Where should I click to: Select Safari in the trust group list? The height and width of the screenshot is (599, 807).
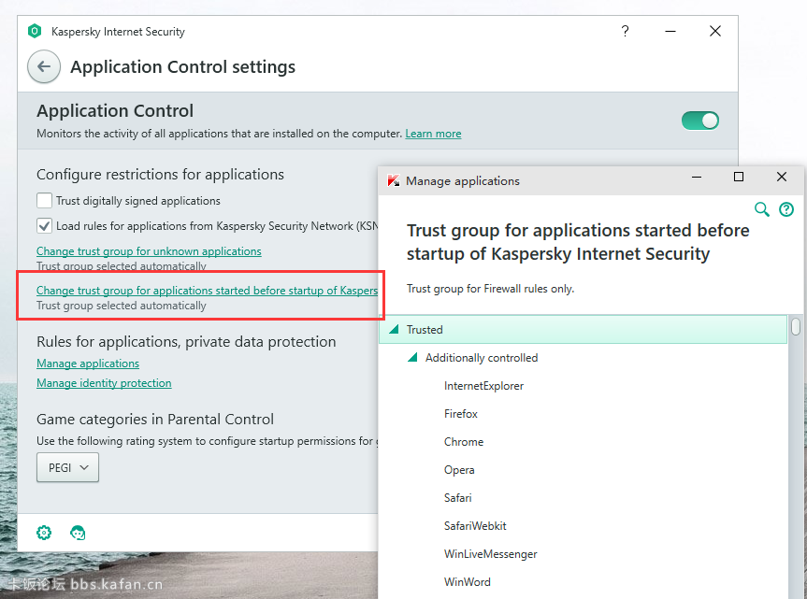[457, 498]
